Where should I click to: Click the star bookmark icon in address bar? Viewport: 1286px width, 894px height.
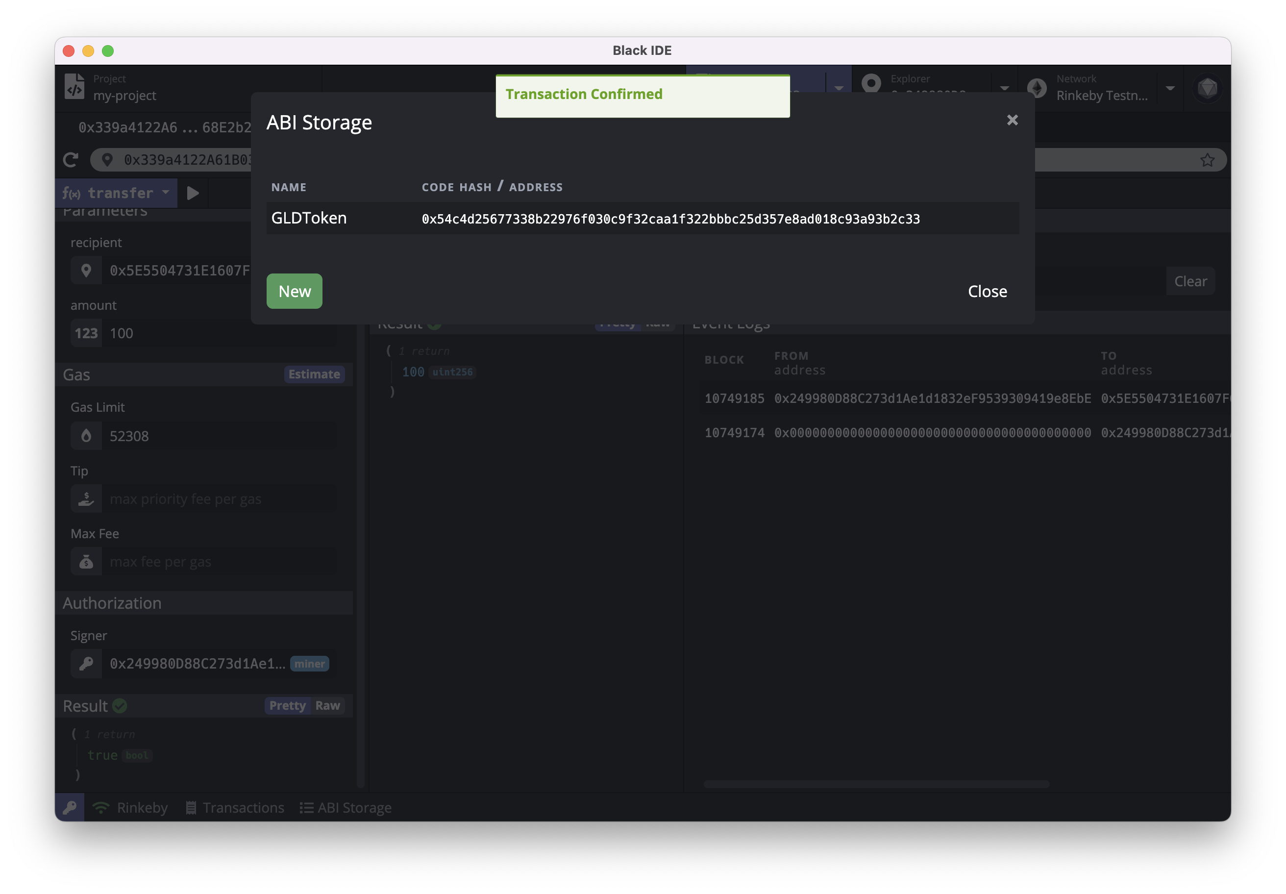(x=1207, y=160)
